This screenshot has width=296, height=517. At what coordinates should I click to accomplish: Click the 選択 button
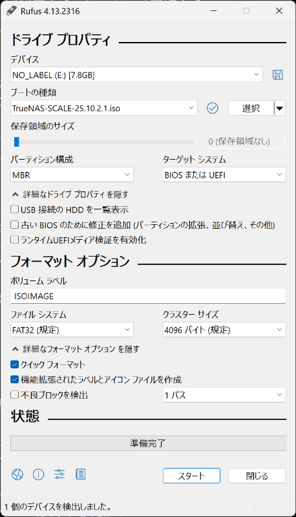coord(251,108)
